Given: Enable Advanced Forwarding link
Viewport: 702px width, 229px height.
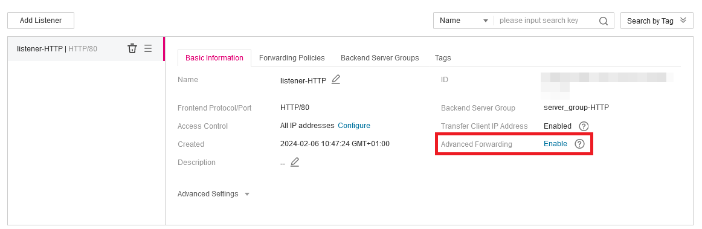Looking at the screenshot, I should tap(555, 144).
